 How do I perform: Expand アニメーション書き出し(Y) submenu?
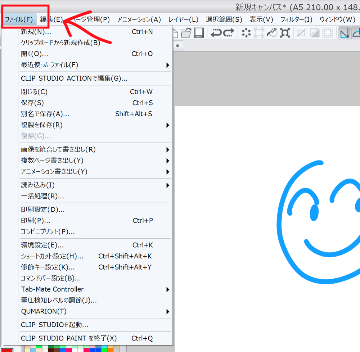coord(96,172)
